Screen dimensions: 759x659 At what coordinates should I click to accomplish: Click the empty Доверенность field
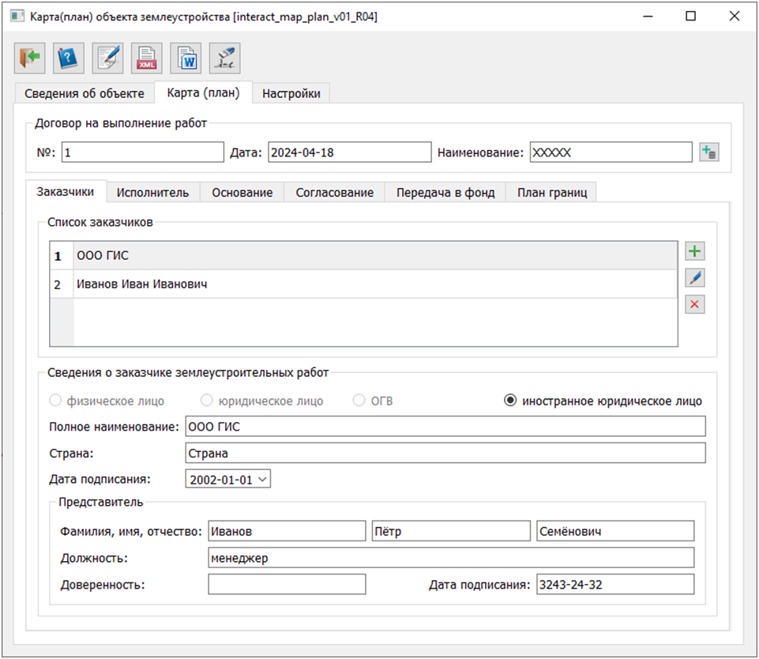click(287, 585)
